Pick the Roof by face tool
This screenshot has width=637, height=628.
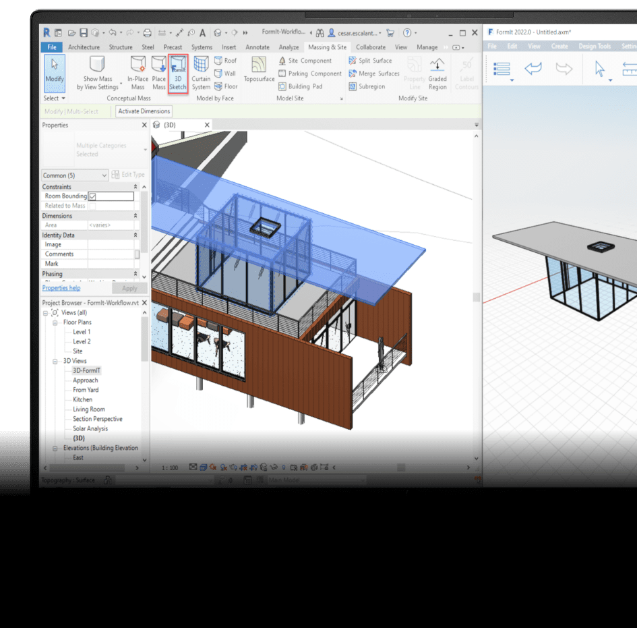pos(225,61)
